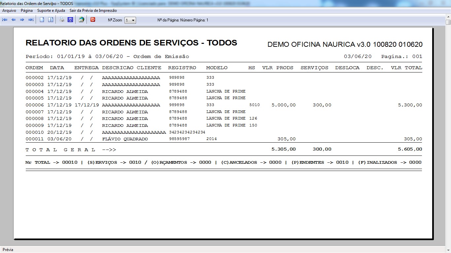Screen dimensions: 451x253
Task: Click the vertical scrollbar thumb
Action: (448, 22)
